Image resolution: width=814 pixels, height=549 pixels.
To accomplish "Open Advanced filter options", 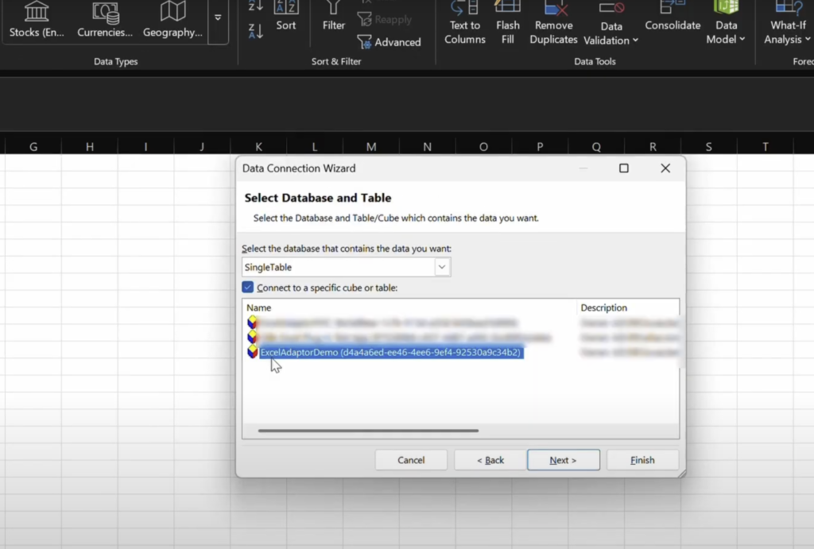I will pyautogui.click(x=390, y=42).
